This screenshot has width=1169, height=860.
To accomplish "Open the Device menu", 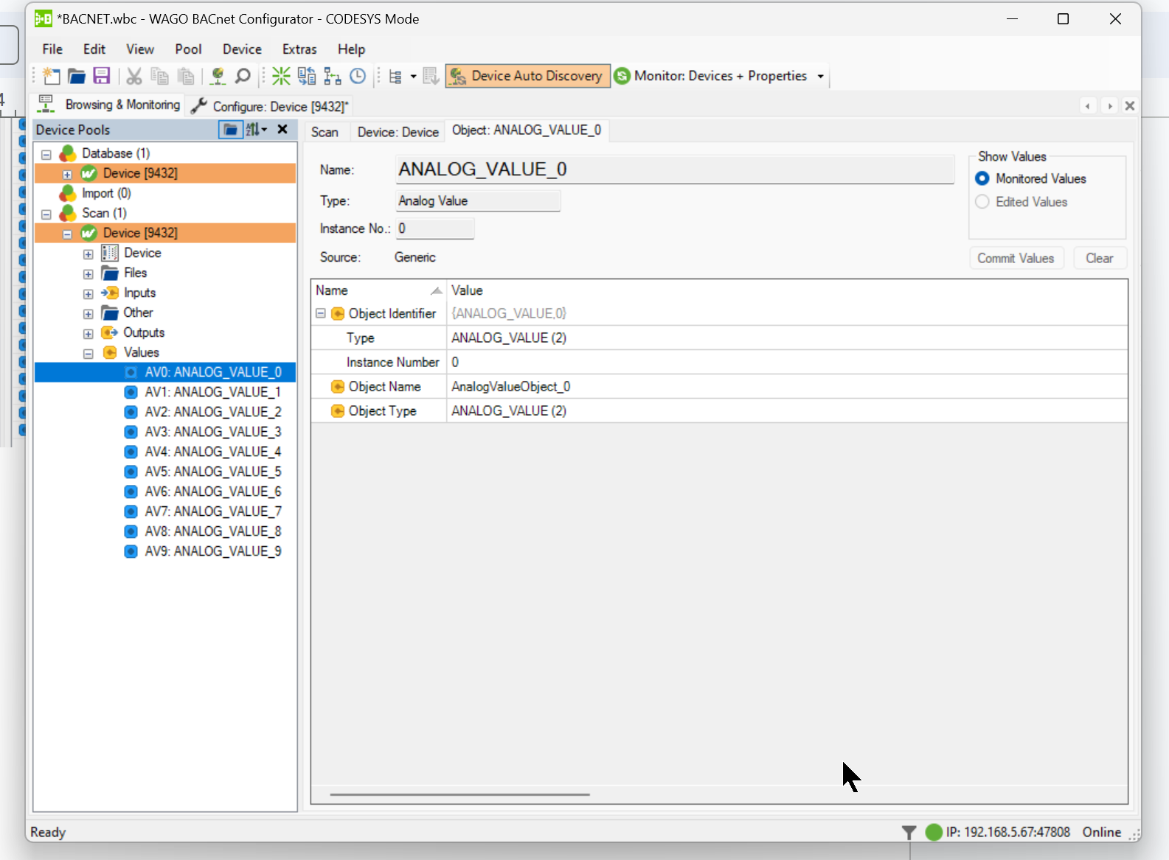I will click(x=242, y=49).
